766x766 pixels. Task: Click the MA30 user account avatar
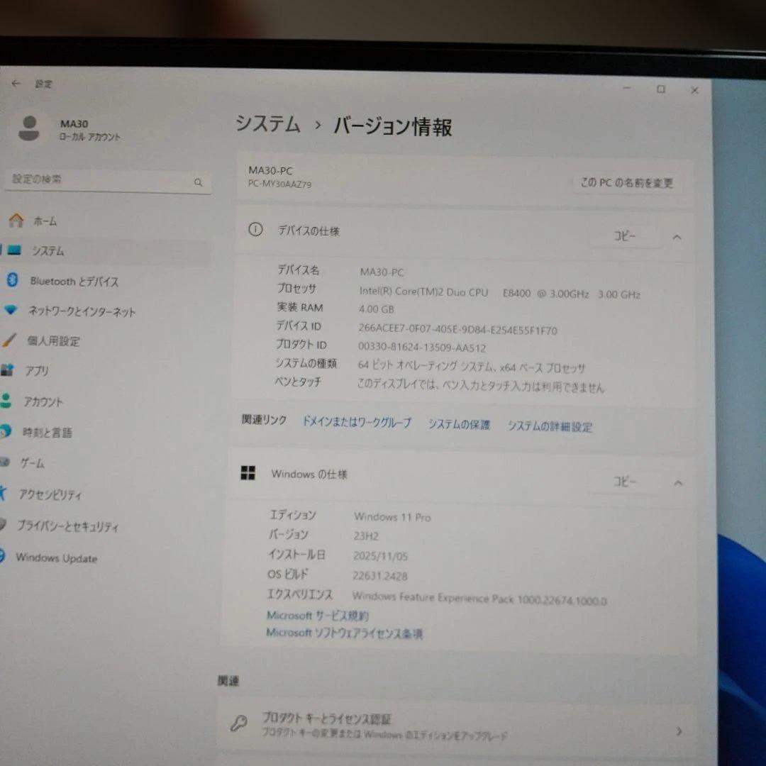tap(29, 128)
